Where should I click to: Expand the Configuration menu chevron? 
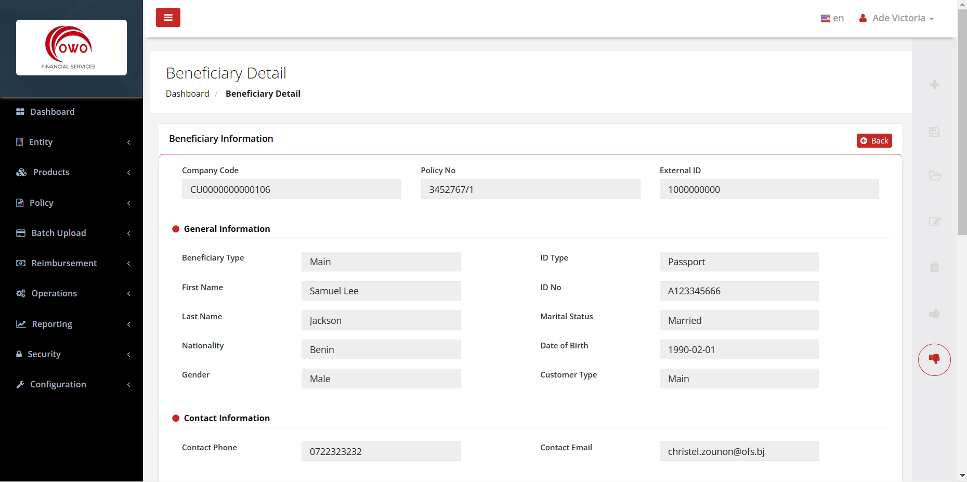pos(128,384)
